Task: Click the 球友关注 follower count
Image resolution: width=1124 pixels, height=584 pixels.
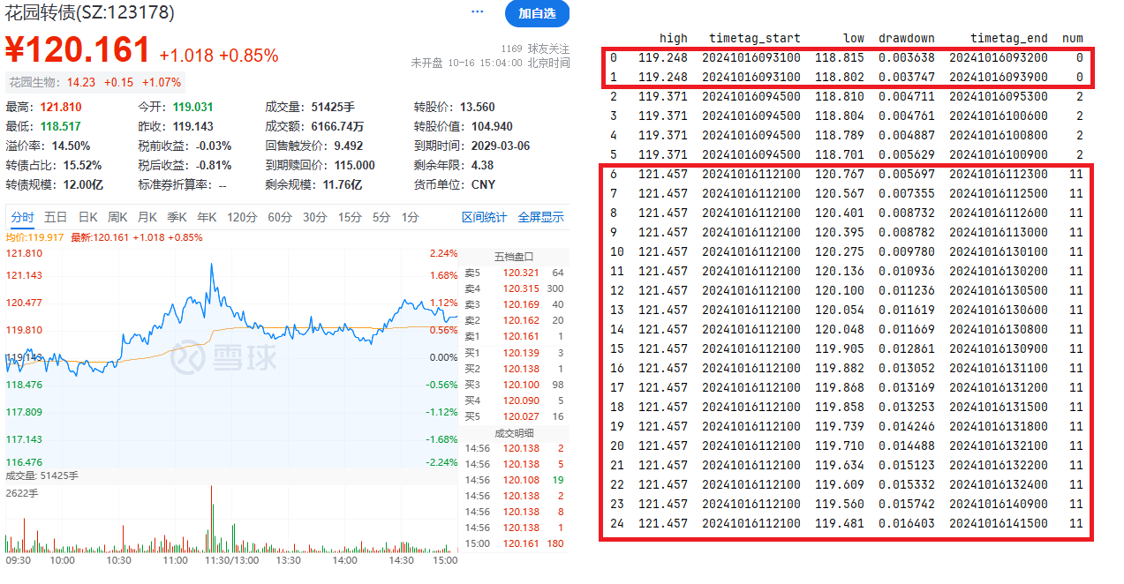Action: point(535,49)
